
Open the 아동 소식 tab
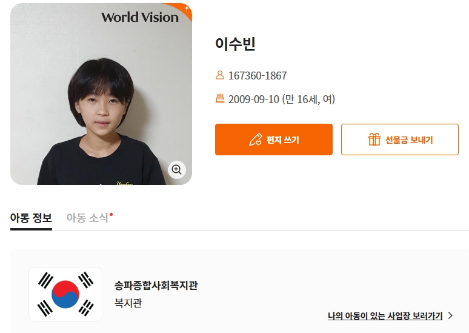pyautogui.click(x=87, y=218)
